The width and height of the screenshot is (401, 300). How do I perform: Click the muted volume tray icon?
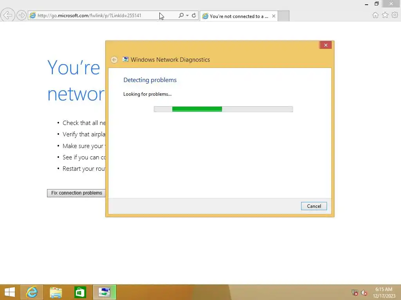click(364, 292)
